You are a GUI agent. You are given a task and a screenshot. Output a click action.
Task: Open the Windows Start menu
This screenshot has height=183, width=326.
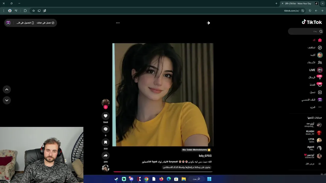pos(209,179)
